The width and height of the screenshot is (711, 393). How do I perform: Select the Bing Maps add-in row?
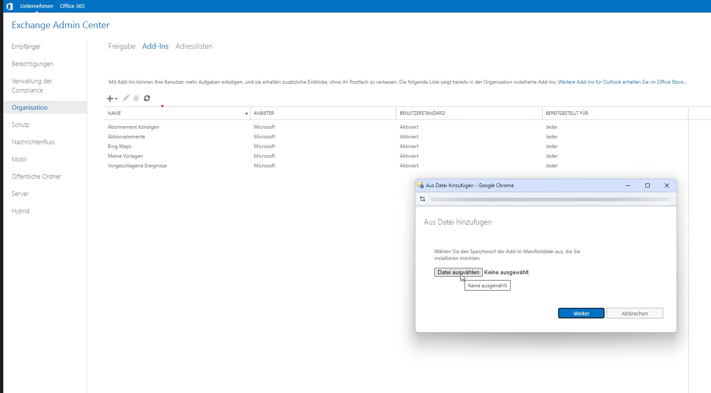click(x=396, y=146)
